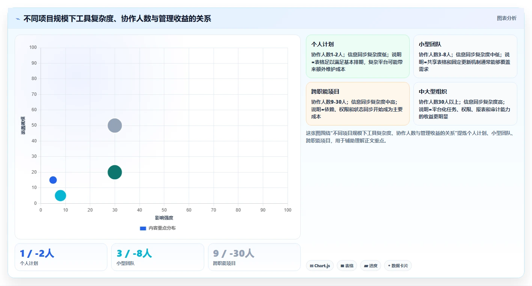Select the cyan bubble near the origin
The width and height of the screenshot is (532, 286).
(x=60, y=195)
